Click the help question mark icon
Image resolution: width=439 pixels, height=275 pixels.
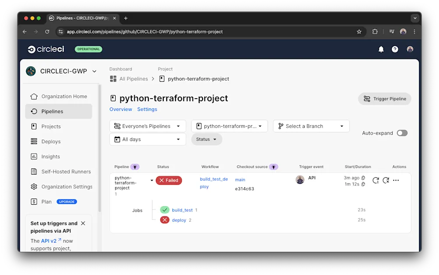click(x=395, y=49)
